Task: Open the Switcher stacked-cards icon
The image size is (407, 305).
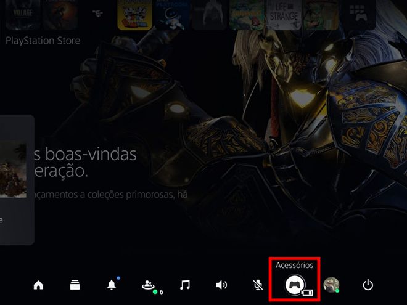Action: pyautogui.click(x=75, y=285)
